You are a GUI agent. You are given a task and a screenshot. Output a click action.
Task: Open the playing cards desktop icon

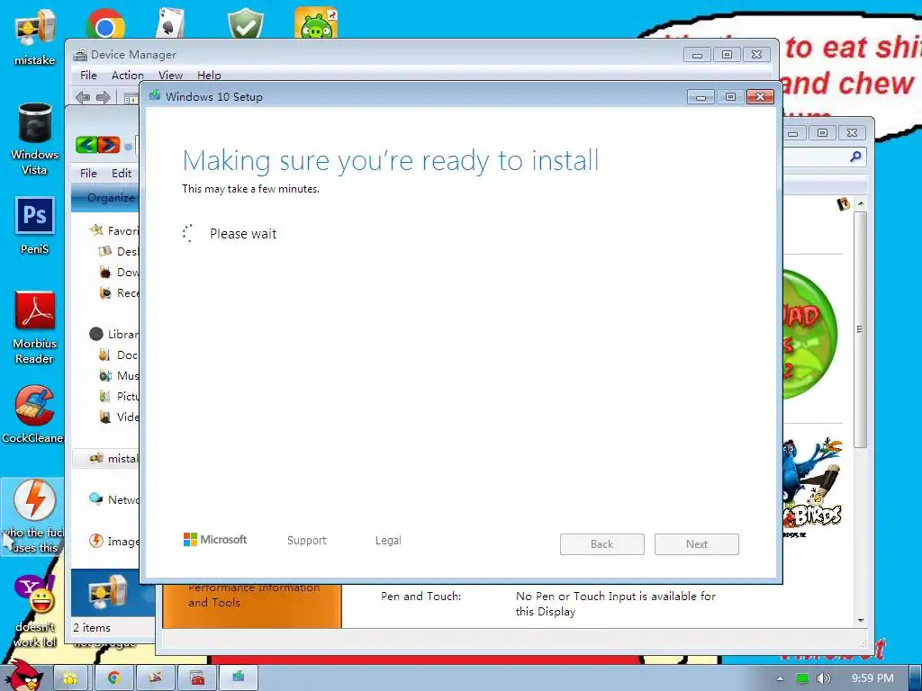point(170,23)
